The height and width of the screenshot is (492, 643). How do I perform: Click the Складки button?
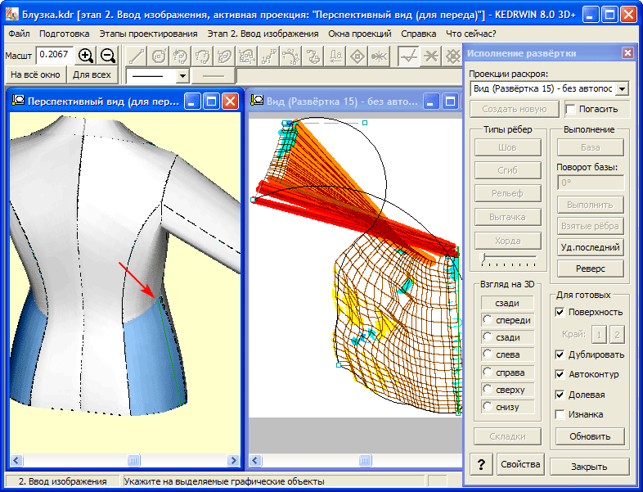tap(507, 436)
